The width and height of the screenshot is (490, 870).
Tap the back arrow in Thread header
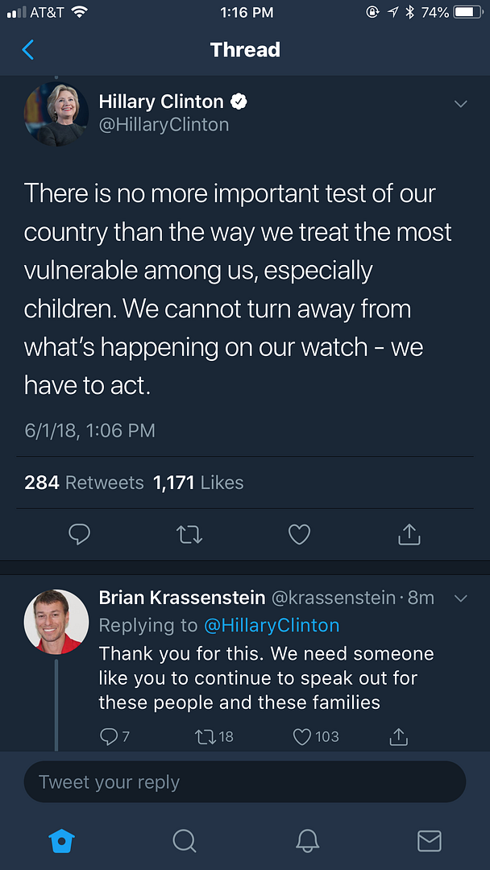(28, 50)
